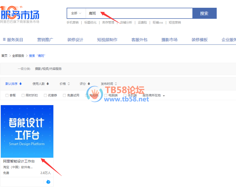
Task: Open the 智能设计工作台 product thumbnail
Action: coord(27,131)
